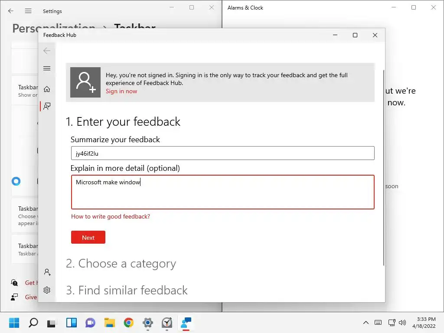Show hidden system tray icons
Image resolution: width=444 pixels, height=333 pixels.
point(366,323)
